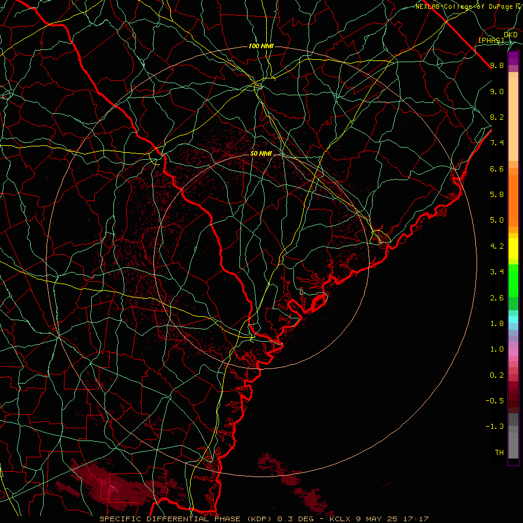Click the 9.8 value on the color scale
Screen dimensions: 523x523
click(x=497, y=65)
